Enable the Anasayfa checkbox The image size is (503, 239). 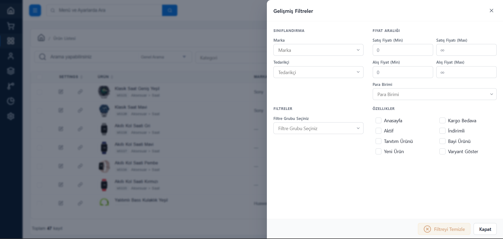click(378, 120)
